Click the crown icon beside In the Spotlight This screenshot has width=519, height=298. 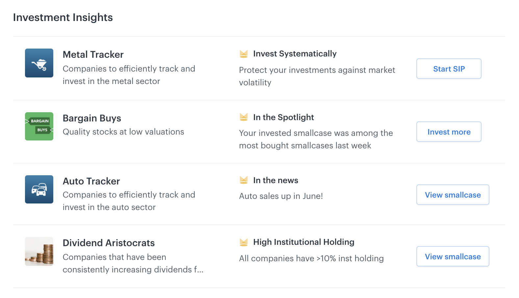coord(244,117)
